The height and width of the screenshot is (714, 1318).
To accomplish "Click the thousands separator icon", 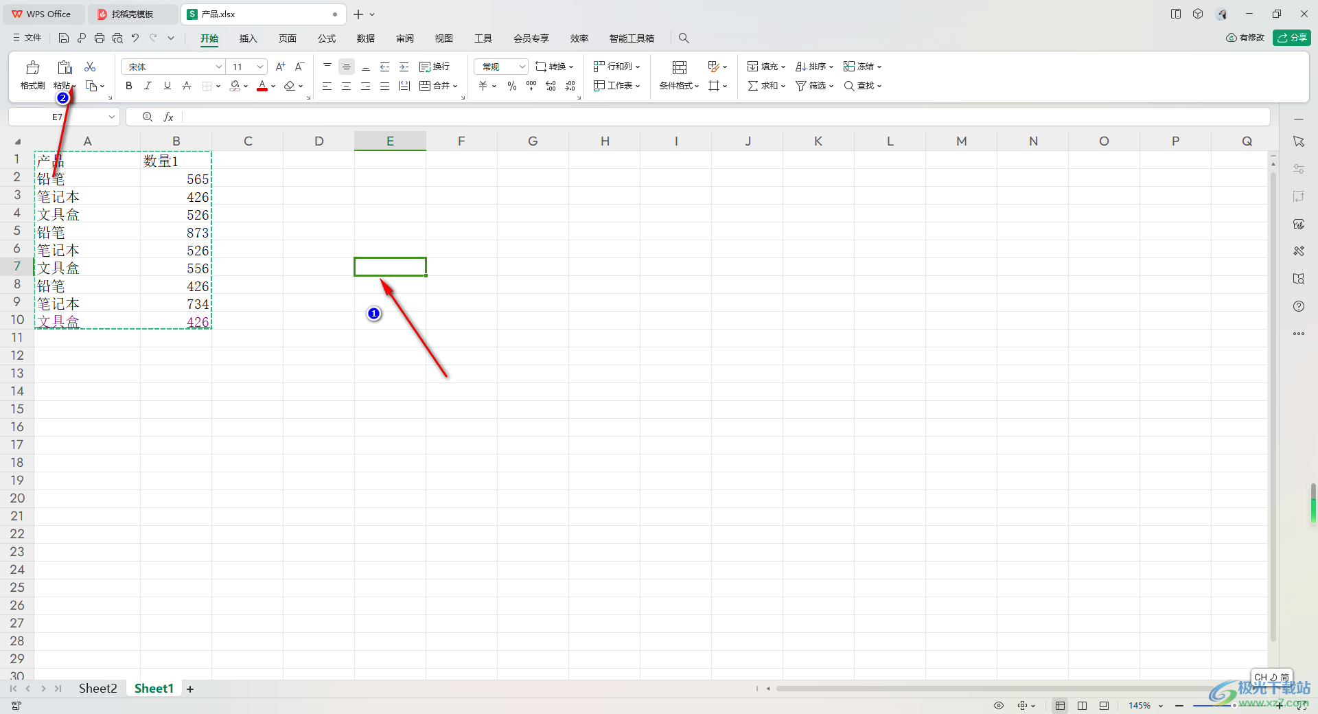I will (531, 86).
